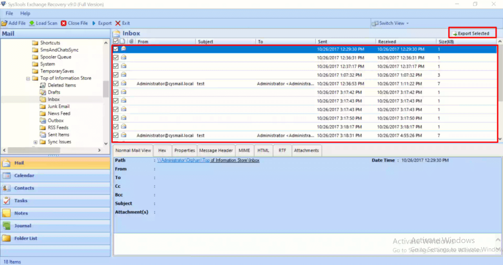Click the Deleted Items folder icon
The height and width of the screenshot is (265, 503).
pyautogui.click(x=43, y=85)
